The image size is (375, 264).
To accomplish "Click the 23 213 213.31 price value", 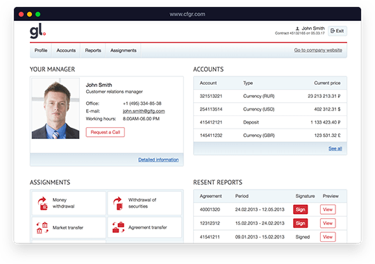I will (x=324, y=96).
